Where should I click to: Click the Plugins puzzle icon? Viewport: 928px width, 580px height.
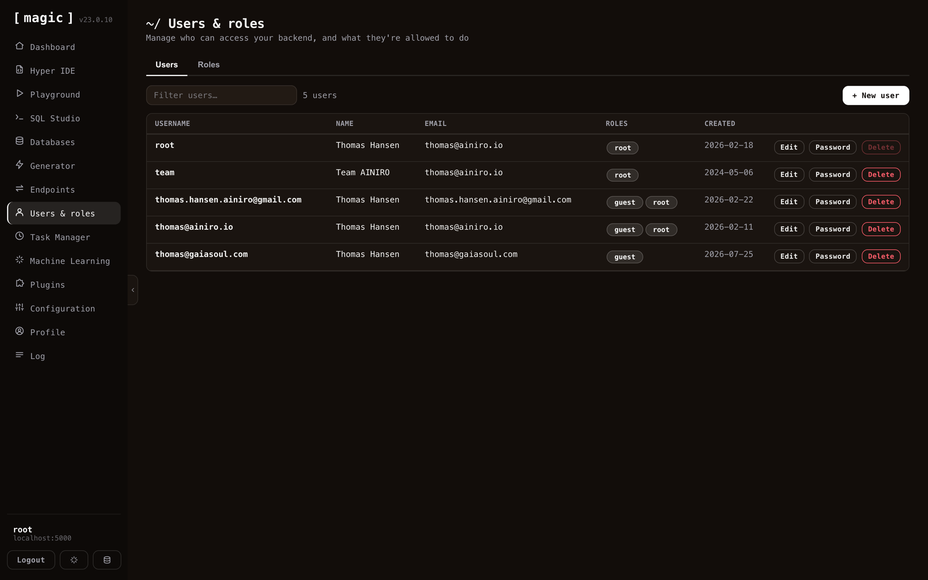tap(19, 284)
